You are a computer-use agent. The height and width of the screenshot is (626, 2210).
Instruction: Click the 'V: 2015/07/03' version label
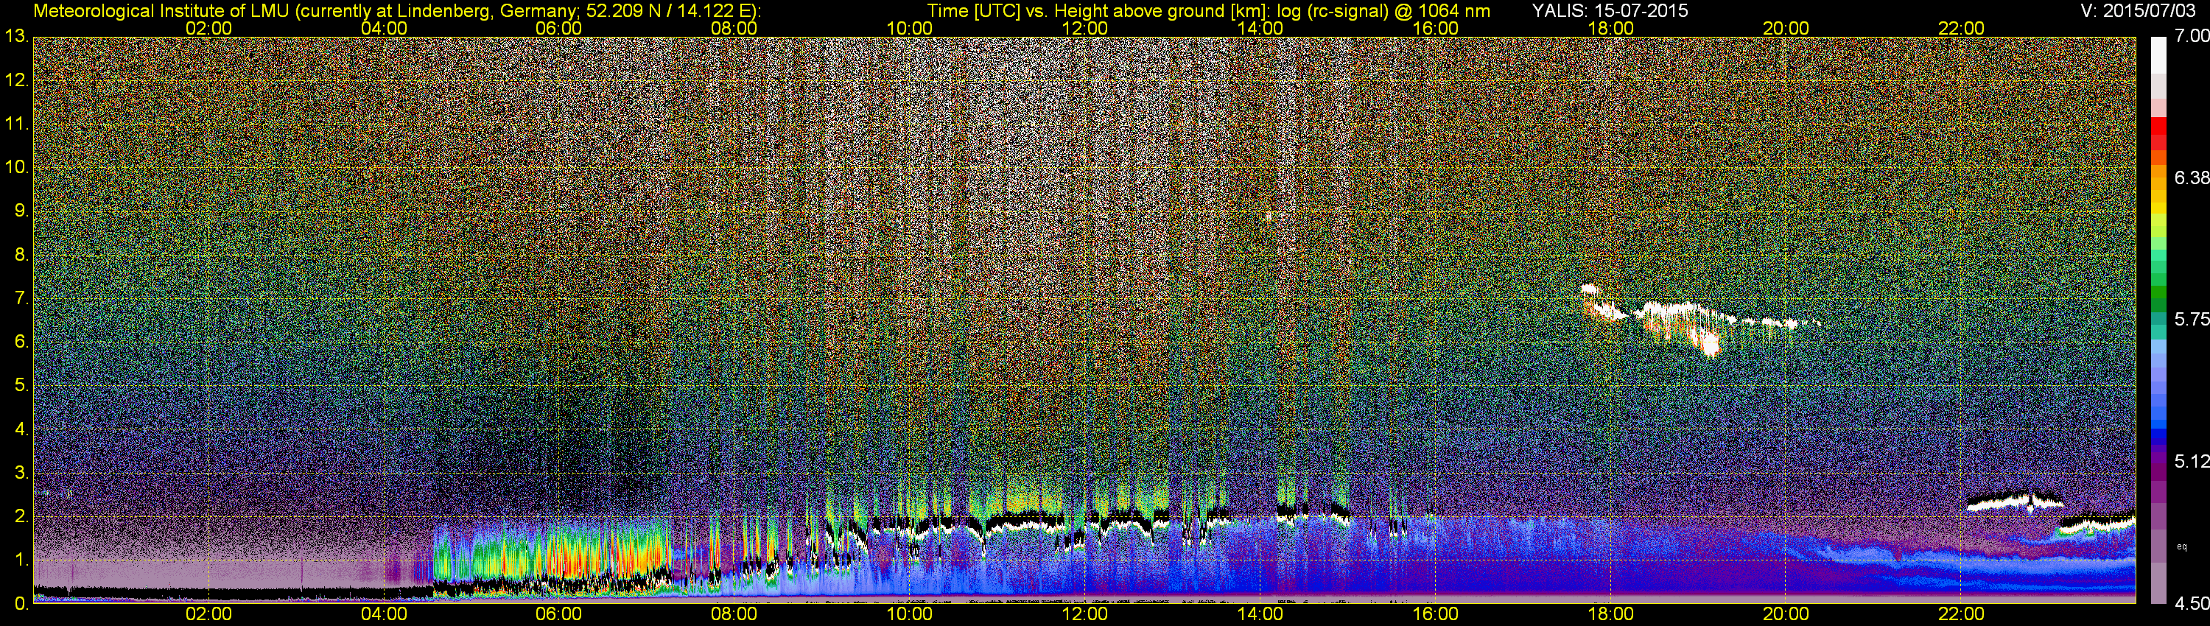coord(2137,10)
